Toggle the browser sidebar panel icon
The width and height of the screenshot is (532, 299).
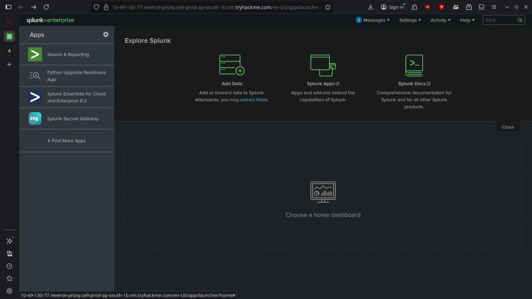[x=8, y=7]
